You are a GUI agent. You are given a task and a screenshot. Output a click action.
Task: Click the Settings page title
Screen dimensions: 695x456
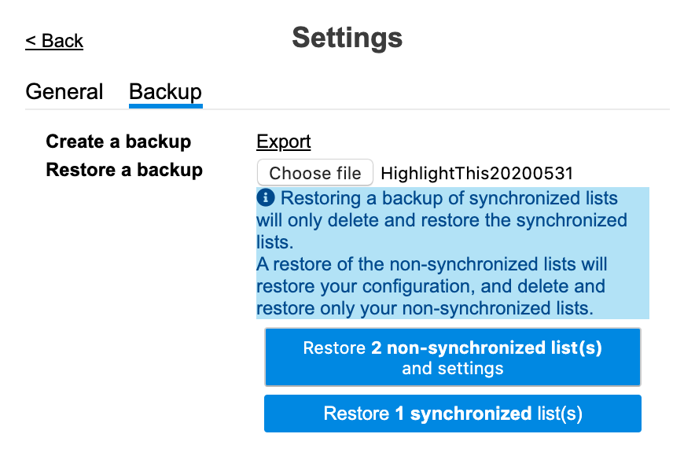pos(347,38)
